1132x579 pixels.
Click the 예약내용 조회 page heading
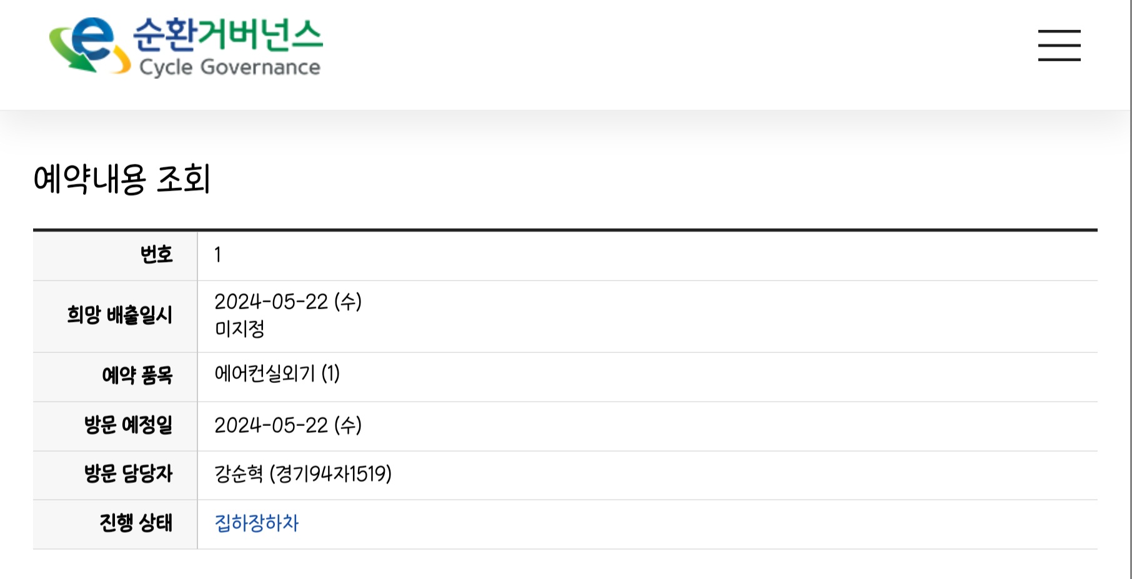(122, 179)
